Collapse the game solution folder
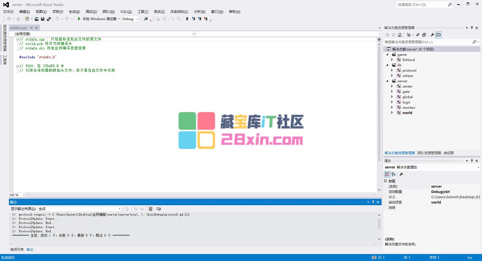 tap(388, 55)
